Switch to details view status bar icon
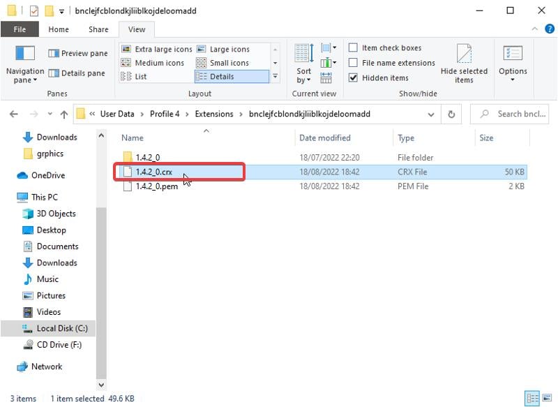Viewport: 558px width, 407px height. pos(532,398)
